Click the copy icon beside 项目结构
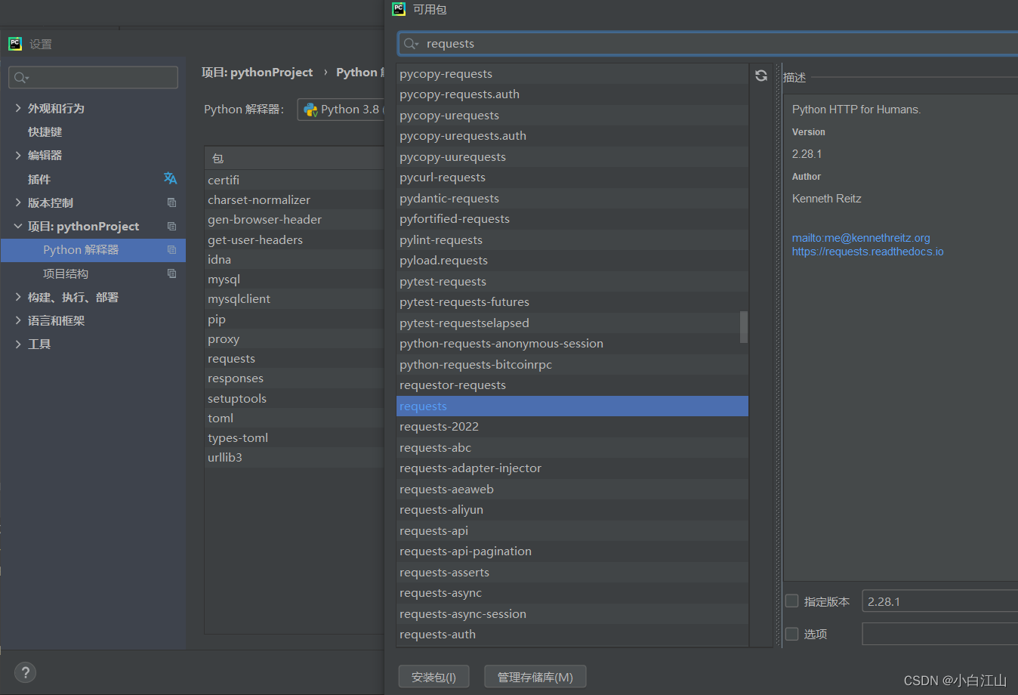 (171, 273)
